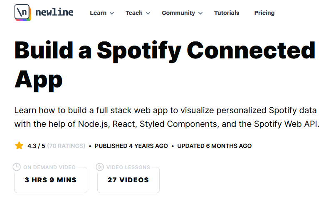The height and width of the screenshot is (208, 331).
Task: Open the Teach menu
Action: (x=134, y=13)
